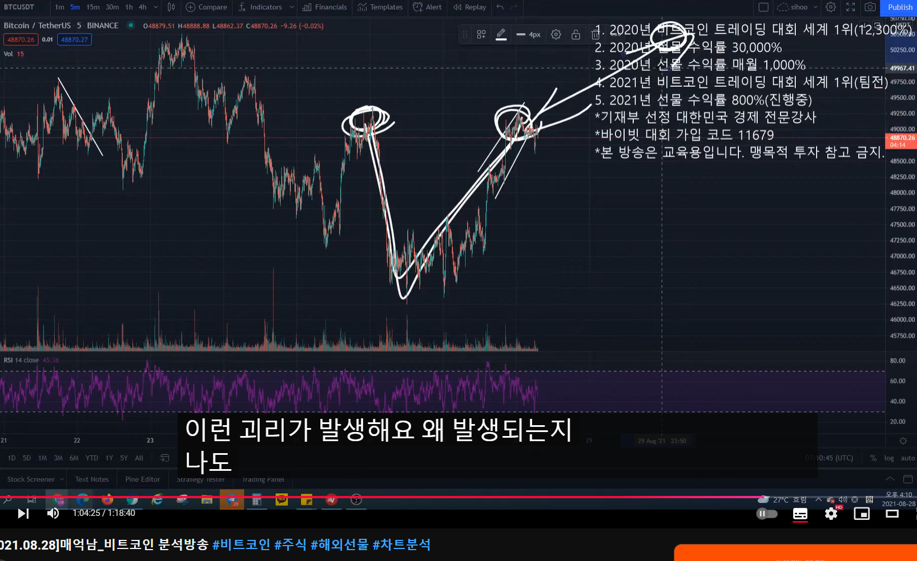Select the All date range

pos(139,458)
